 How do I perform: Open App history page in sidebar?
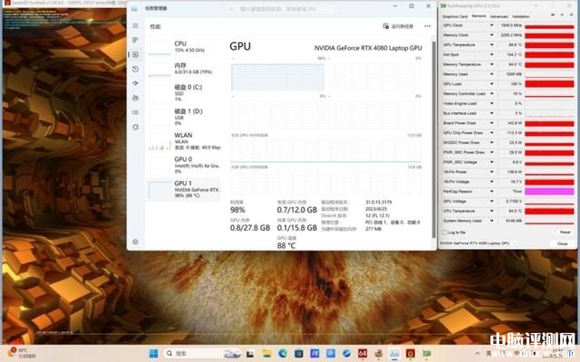[135, 69]
